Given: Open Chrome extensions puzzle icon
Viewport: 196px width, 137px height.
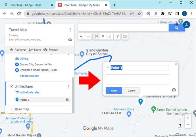Looking at the screenshot, I should [x=163, y=14].
